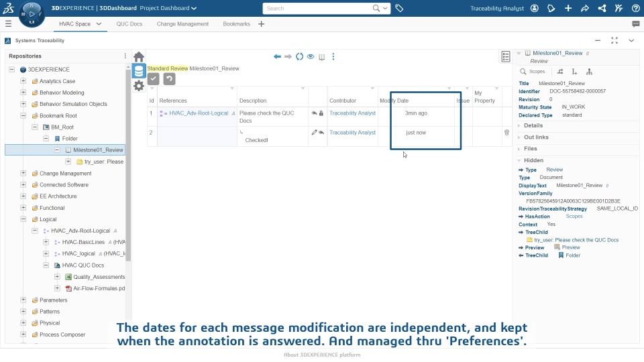Click the hierarchy tree icon in properties panel
The width and height of the screenshot is (644, 362).
589,72
